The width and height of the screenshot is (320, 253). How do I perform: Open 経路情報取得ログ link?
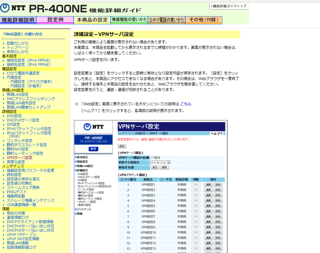(21, 247)
